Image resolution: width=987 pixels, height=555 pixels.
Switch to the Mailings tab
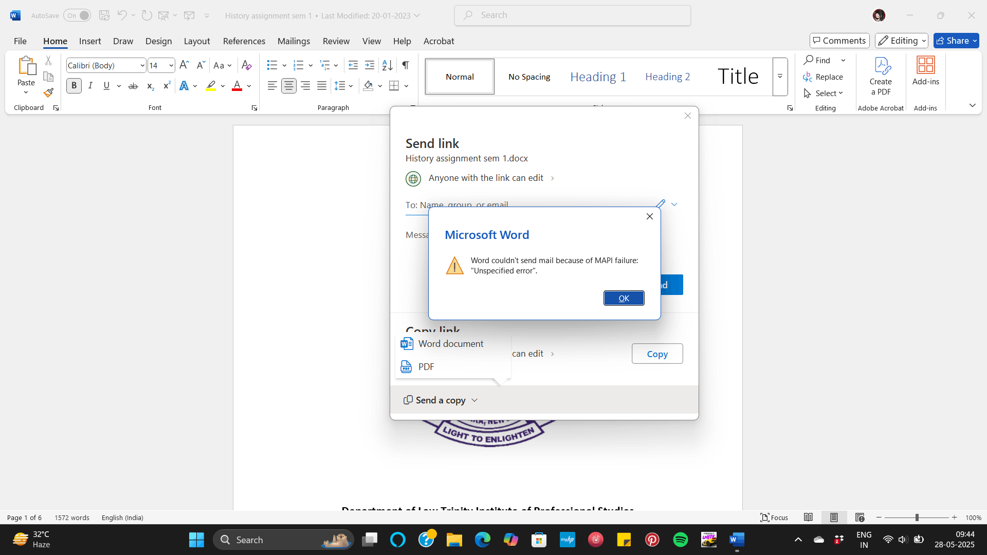point(294,41)
